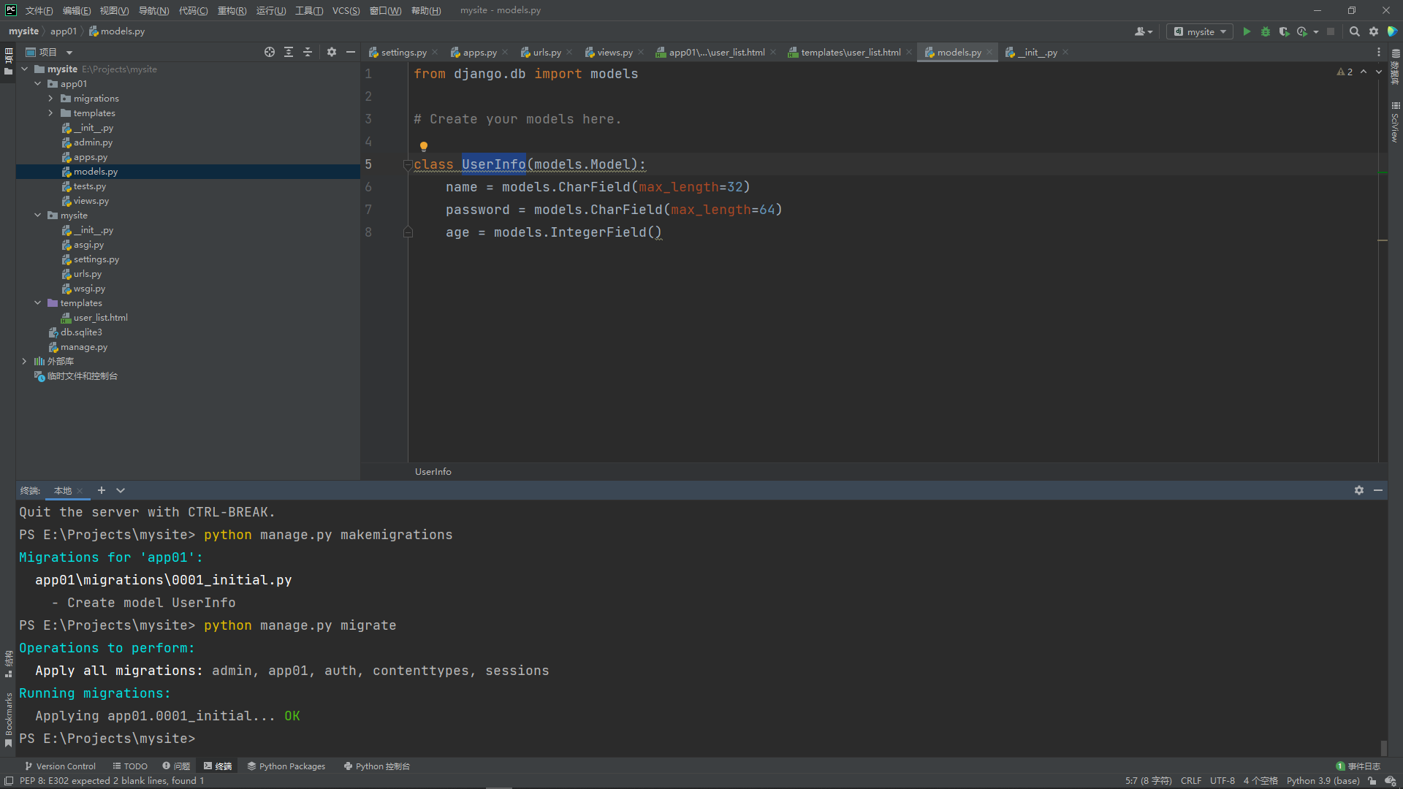1403x789 pixels.
Task: Open editor tabs more options menu
Action: tap(1379, 52)
